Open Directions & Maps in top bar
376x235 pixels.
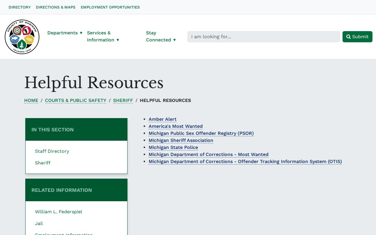click(x=56, y=7)
